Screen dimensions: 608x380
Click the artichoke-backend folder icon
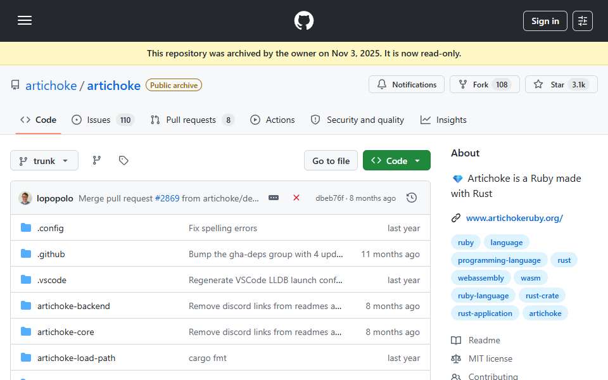click(26, 305)
